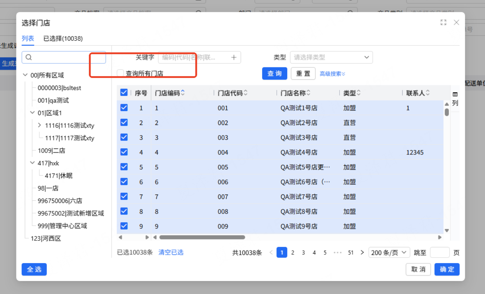Select tree item 996750006|六店
This screenshot has width=485, height=294.
click(x=60, y=201)
